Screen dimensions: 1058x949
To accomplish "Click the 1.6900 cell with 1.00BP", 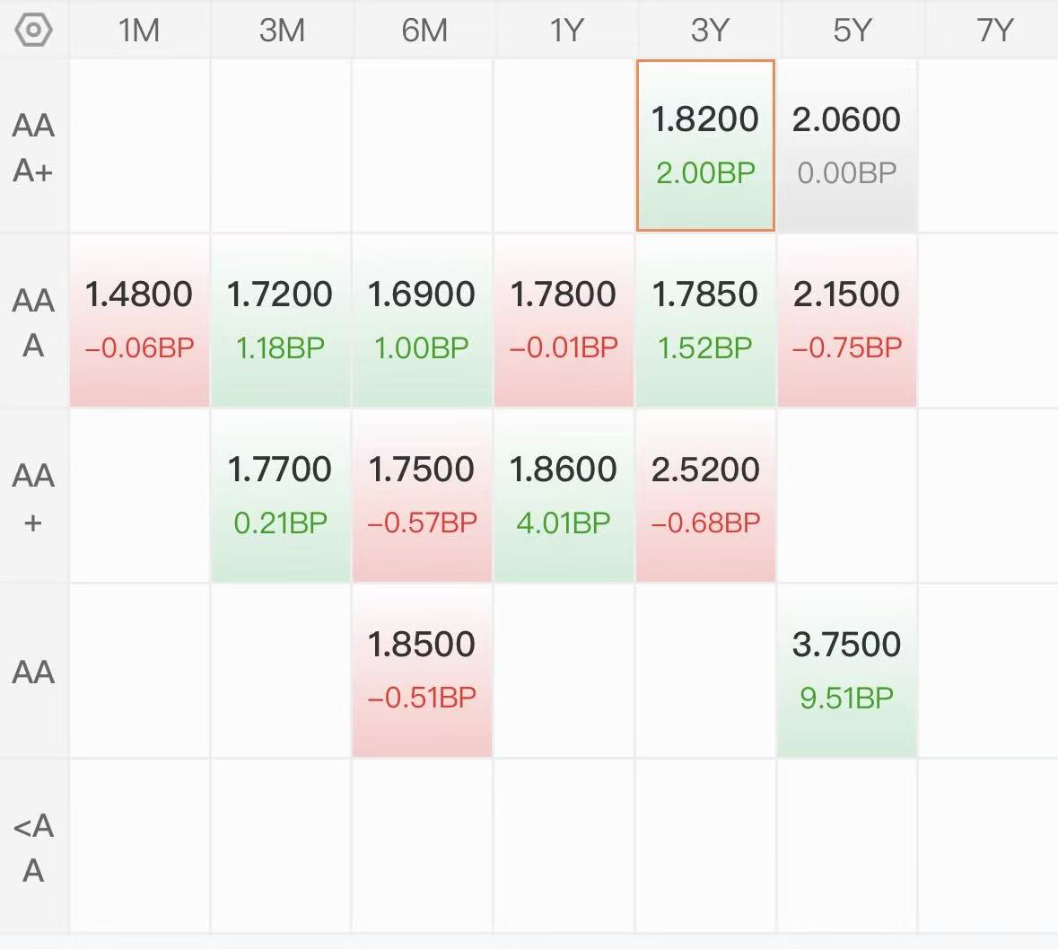I will [x=422, y=321].
